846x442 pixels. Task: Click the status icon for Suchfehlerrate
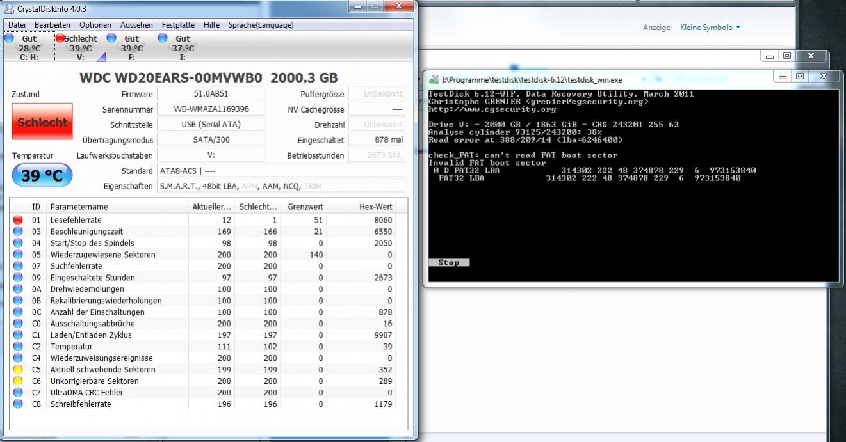coord(18,266)
